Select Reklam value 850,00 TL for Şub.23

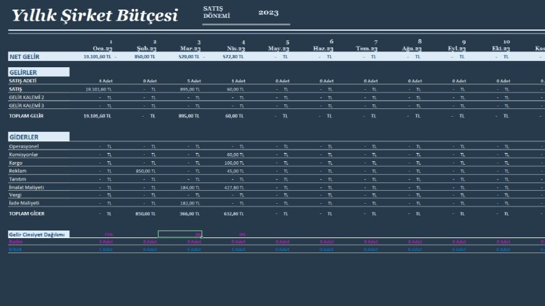click(x=146, y=171)
